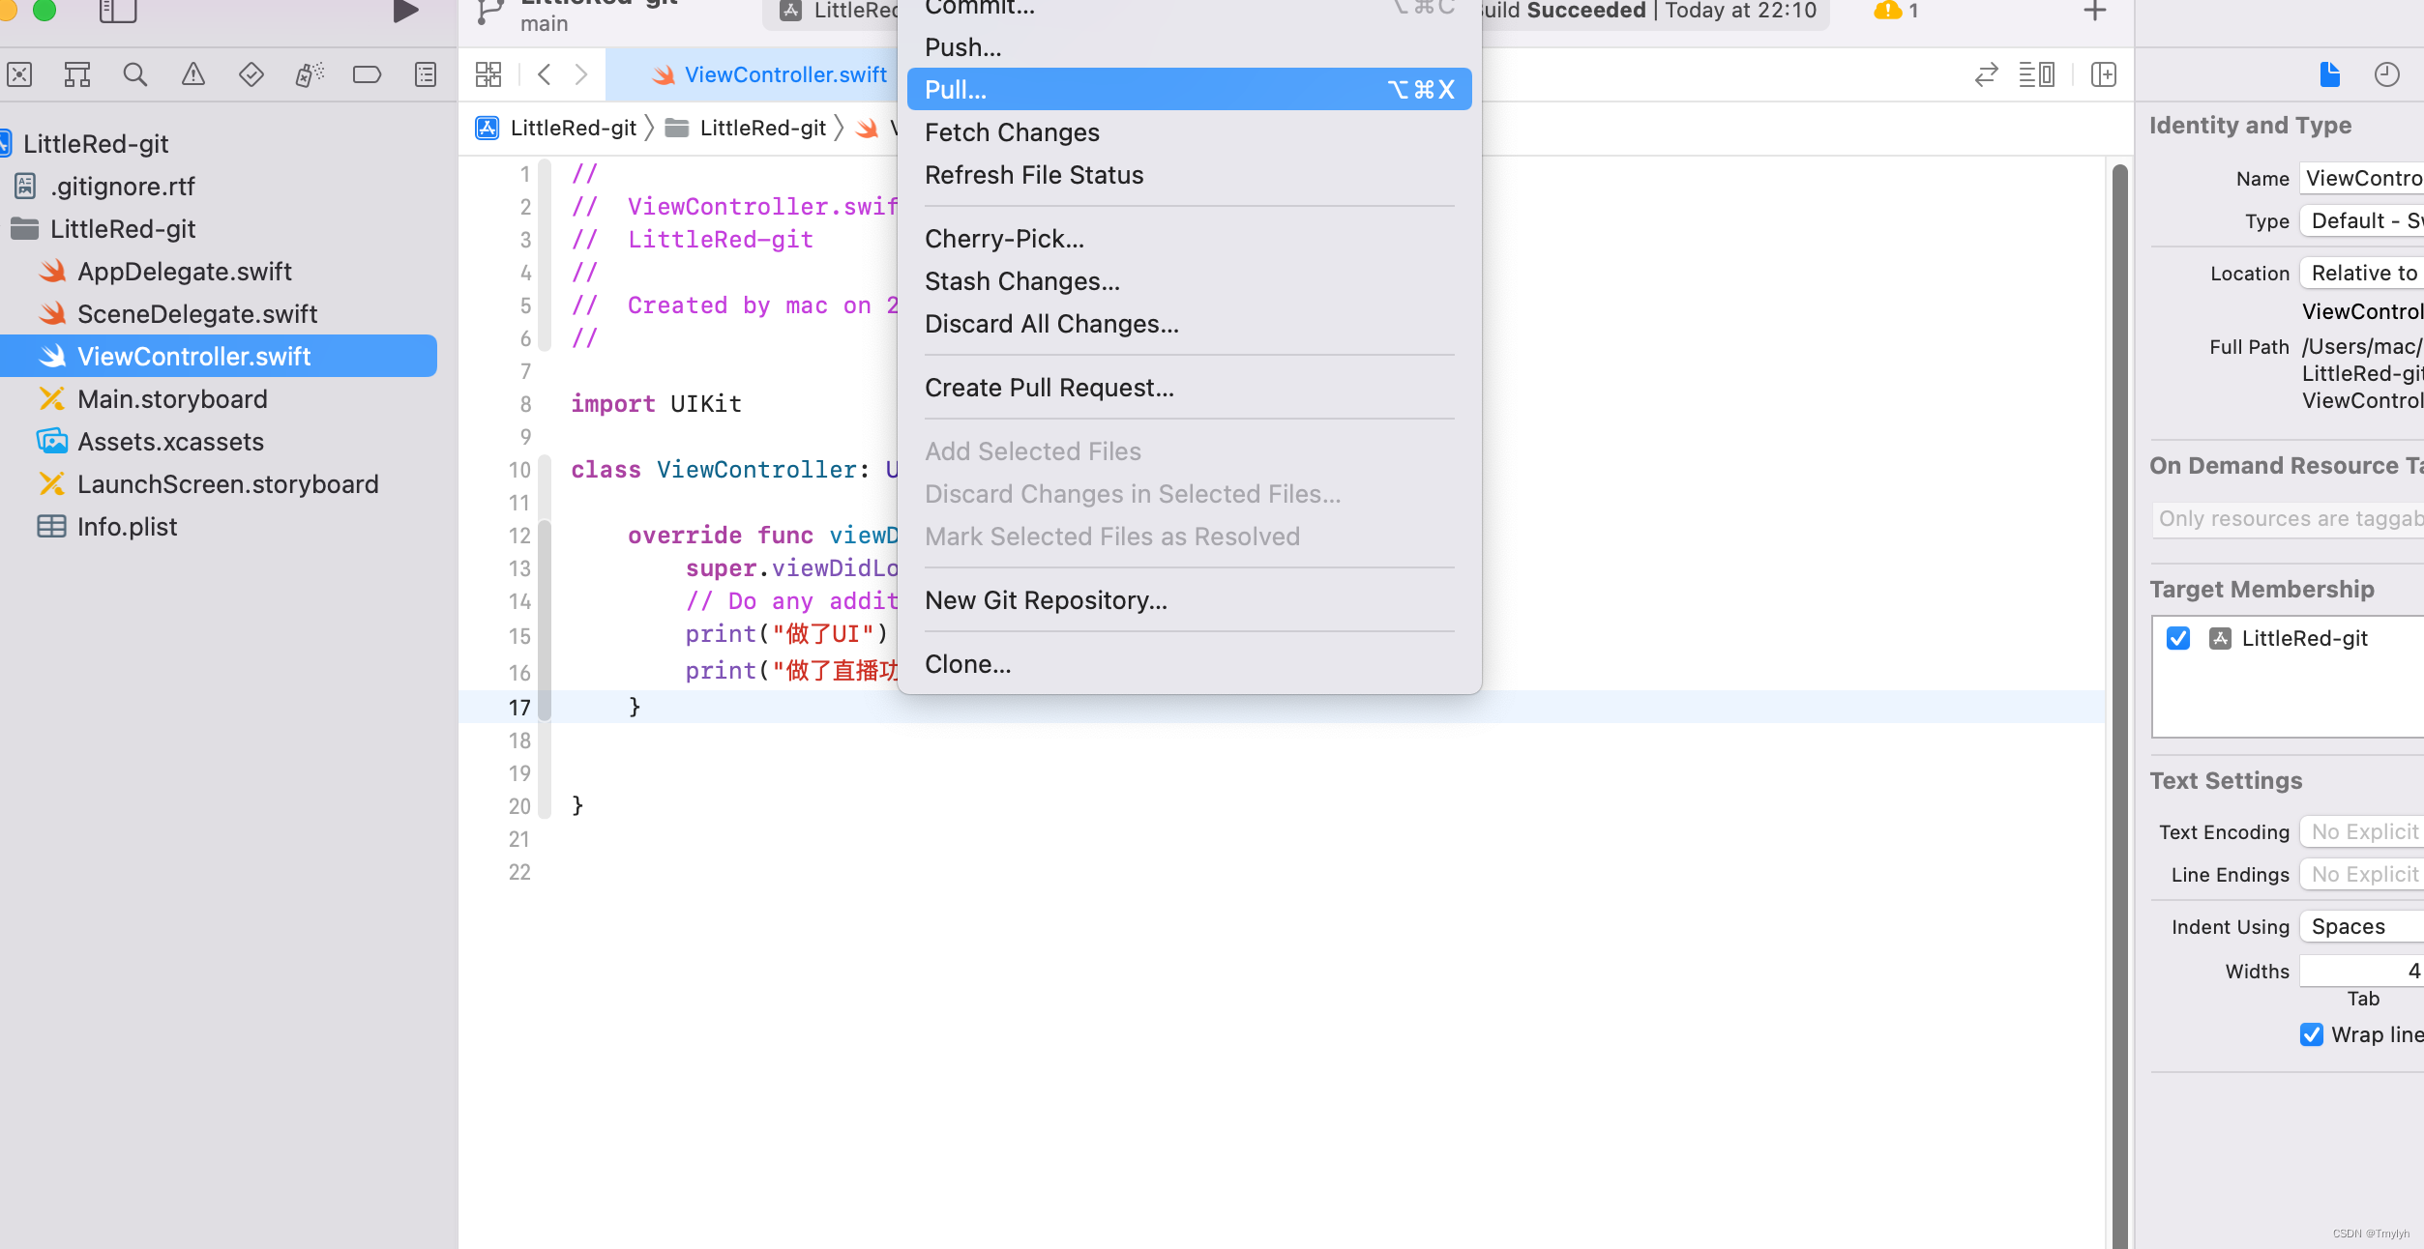Toggle the navigator sidebar button
This screenshot has width=2424, height=1249.
pyautogui.click(x=118, y=12)
